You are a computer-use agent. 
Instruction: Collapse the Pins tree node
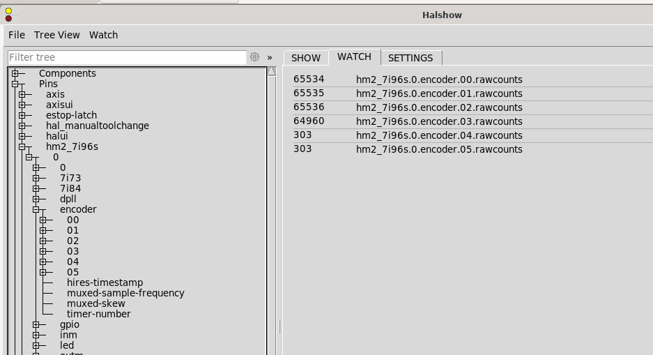pyautogui.click(x=15, y=84)
